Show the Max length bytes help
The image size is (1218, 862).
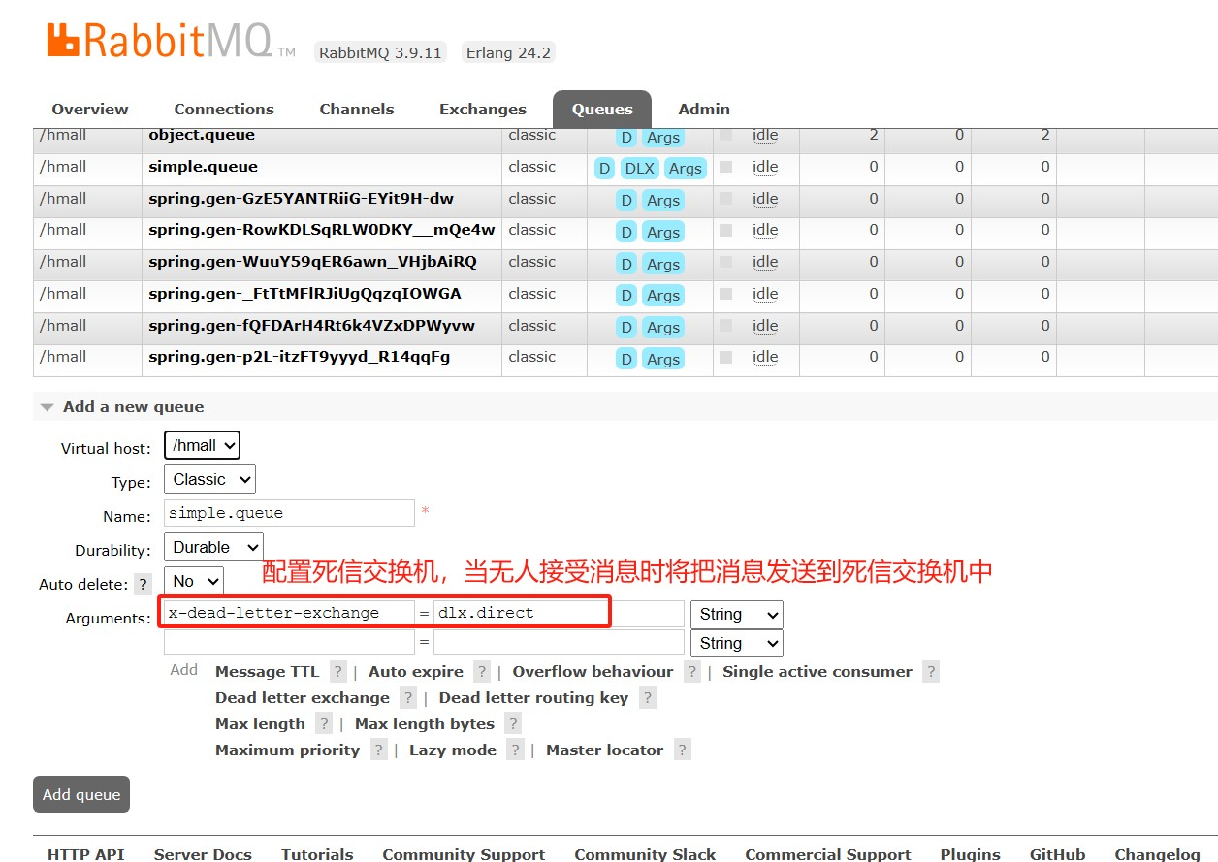point(513,724)
